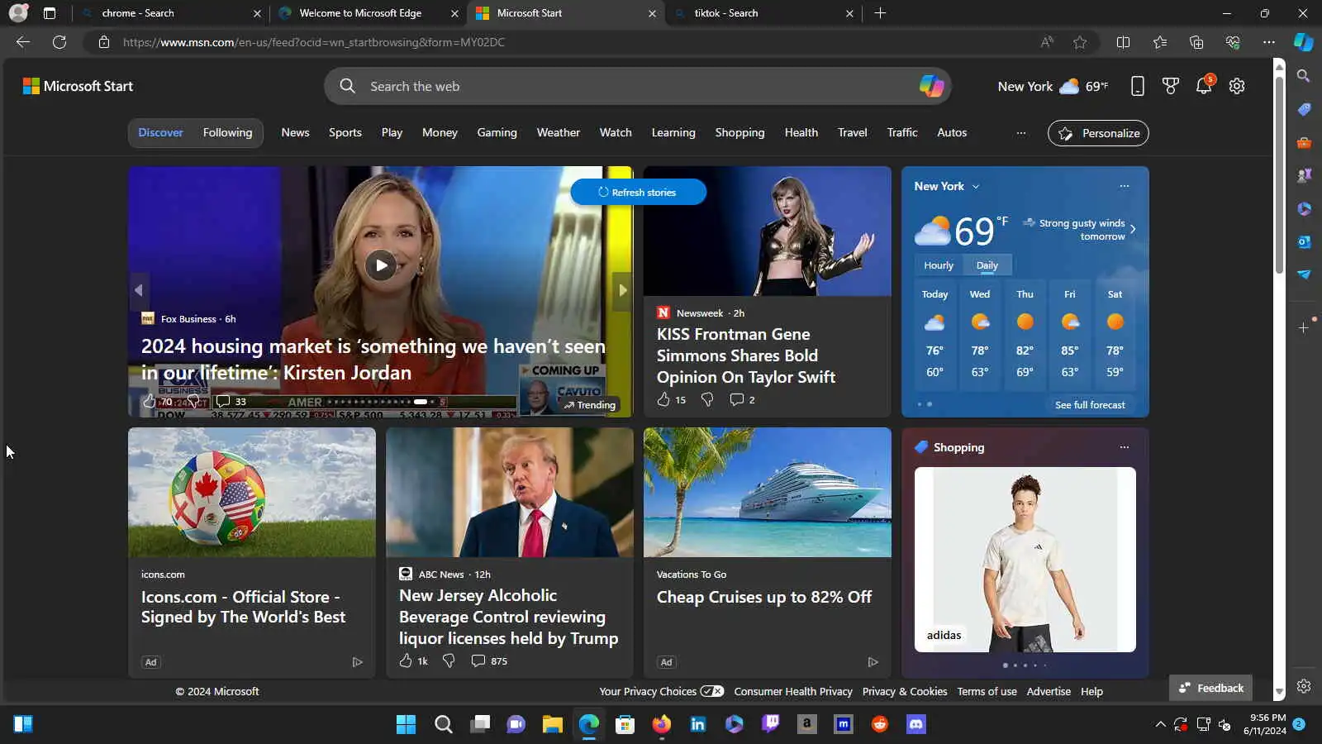Open the Sports category

click(345, 133)
